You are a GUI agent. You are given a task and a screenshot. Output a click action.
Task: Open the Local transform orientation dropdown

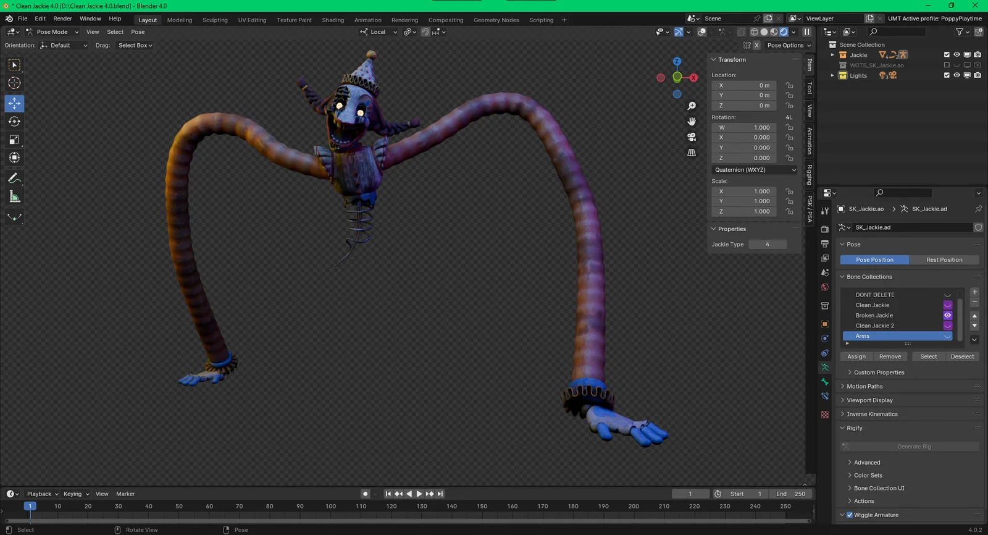click(x=379, y=32)
